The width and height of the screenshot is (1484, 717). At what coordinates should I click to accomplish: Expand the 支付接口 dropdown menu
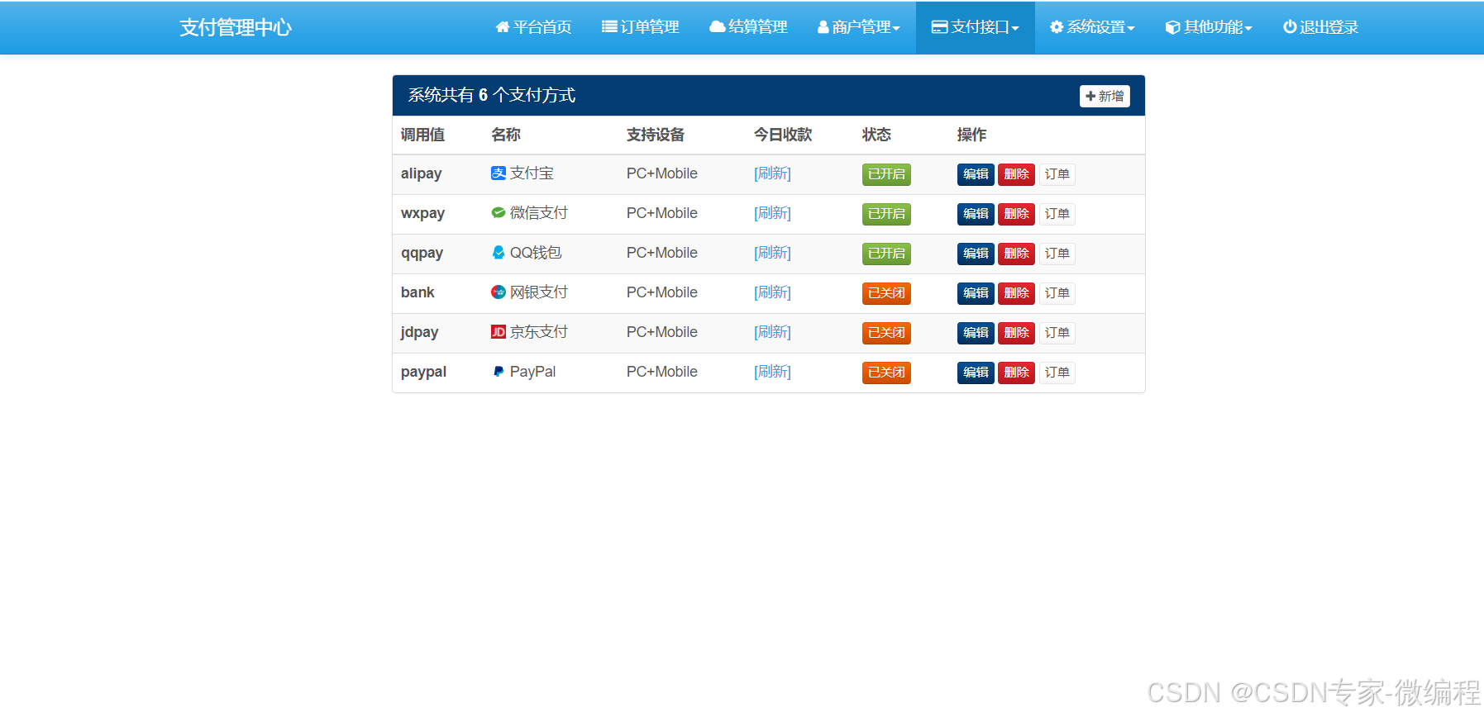click(x=976, y=27)
